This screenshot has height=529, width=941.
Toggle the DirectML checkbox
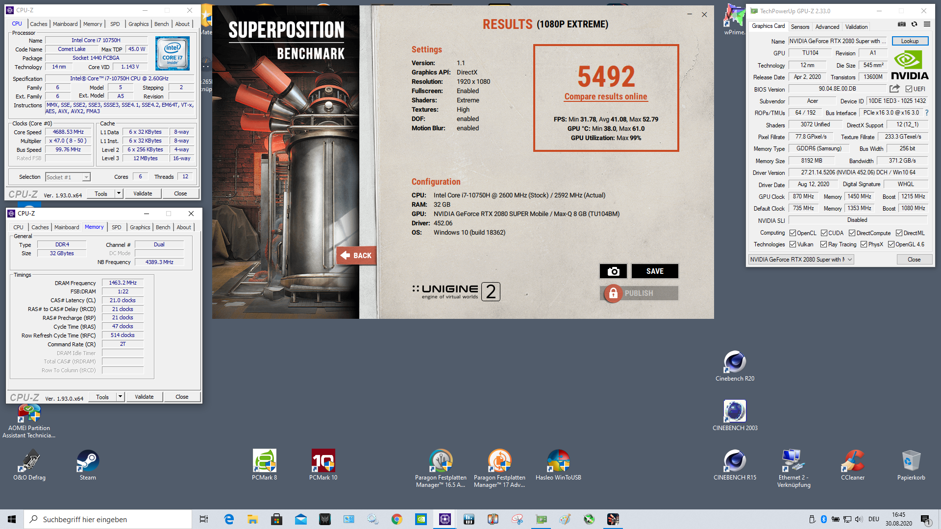(x=899, y=233)
